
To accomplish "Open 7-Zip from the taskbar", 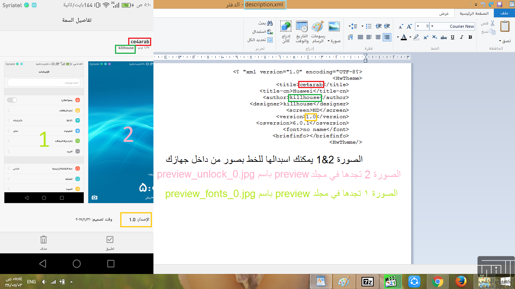I will tap(367, 281).
